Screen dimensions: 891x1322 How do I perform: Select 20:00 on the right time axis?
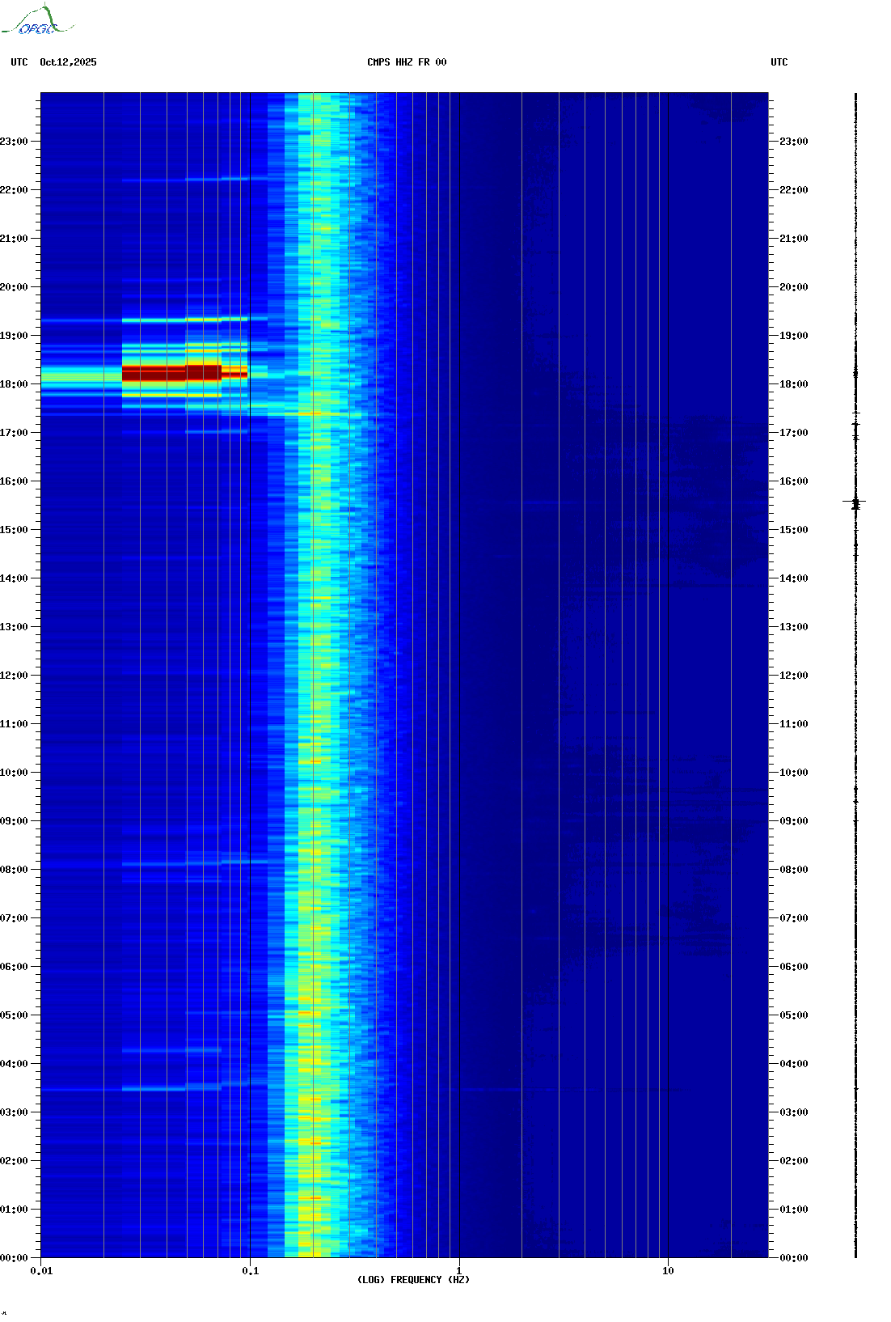tap(794, 287)
